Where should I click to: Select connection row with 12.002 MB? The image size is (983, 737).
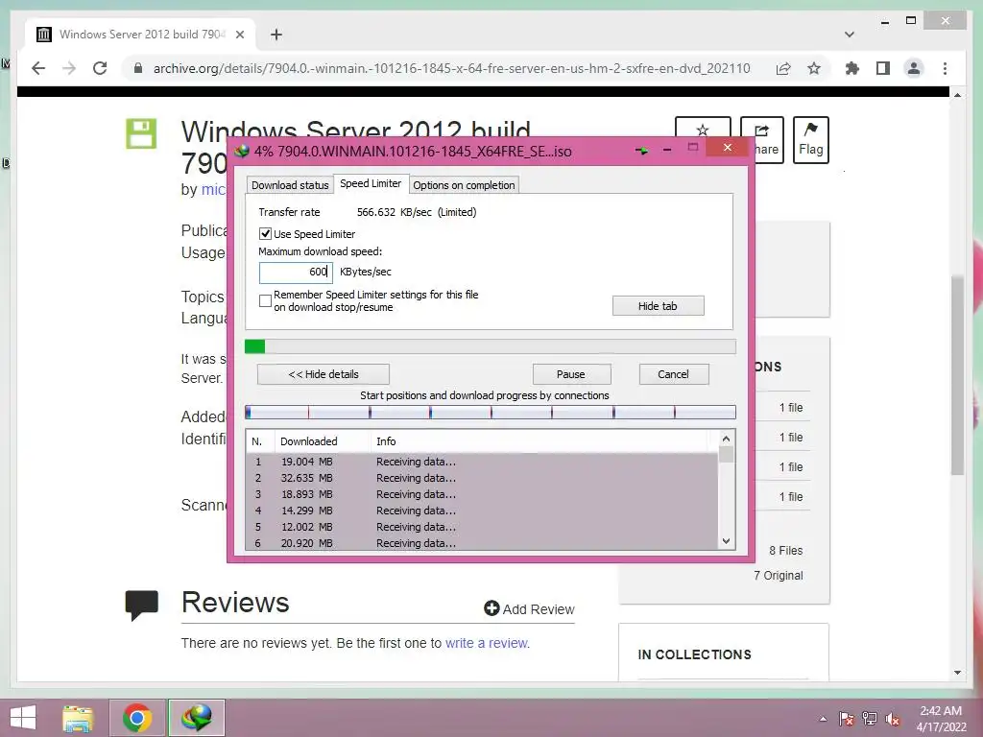tap(482, 527)
